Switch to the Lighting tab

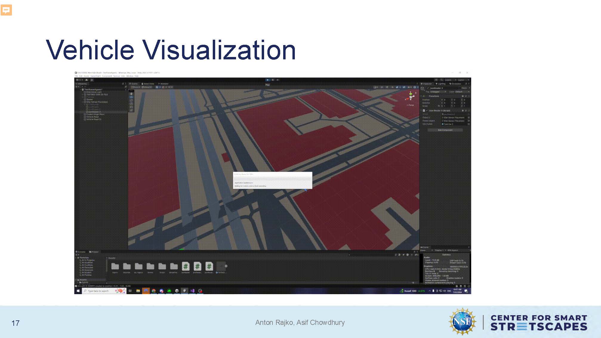pyautogui.click(x=440, y=84)
